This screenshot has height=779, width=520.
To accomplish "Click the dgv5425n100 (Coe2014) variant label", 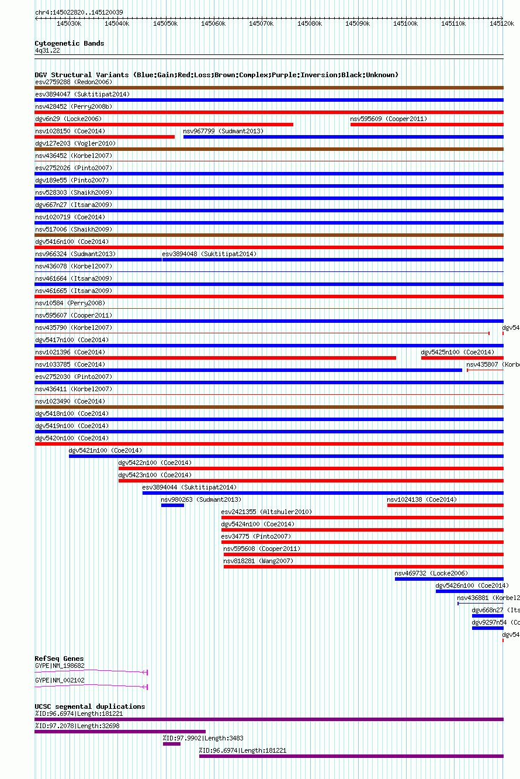I will tap(458, 352).
